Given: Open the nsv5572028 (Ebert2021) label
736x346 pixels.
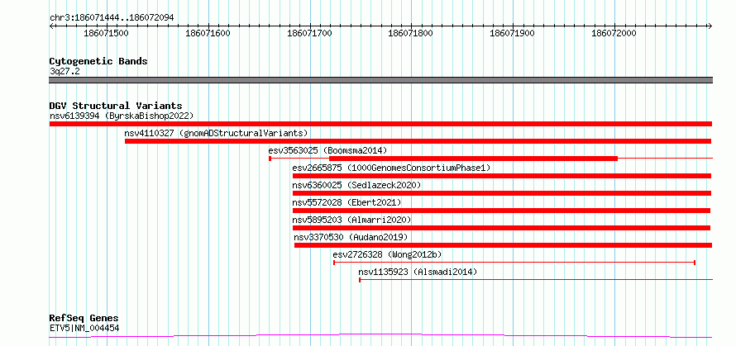Looking at the screenshot, I should [x=346, y=202].
